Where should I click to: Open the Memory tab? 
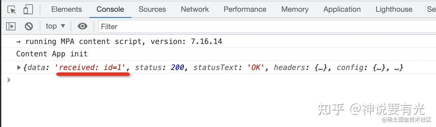295,9
